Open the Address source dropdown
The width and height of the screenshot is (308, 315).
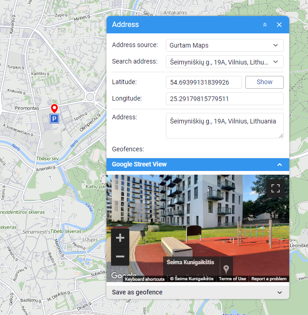224,45
